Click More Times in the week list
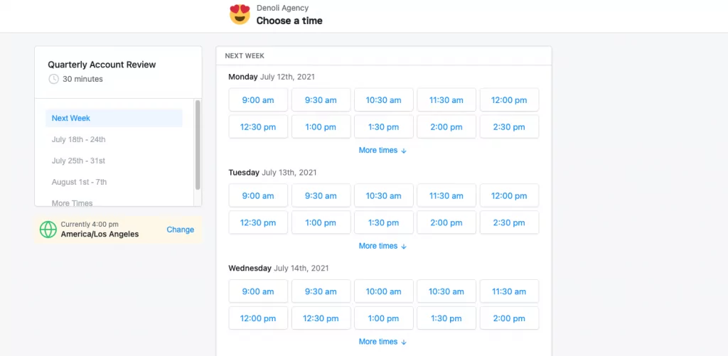The height and width of the screenshot is (356, 728). pos(73,203)
